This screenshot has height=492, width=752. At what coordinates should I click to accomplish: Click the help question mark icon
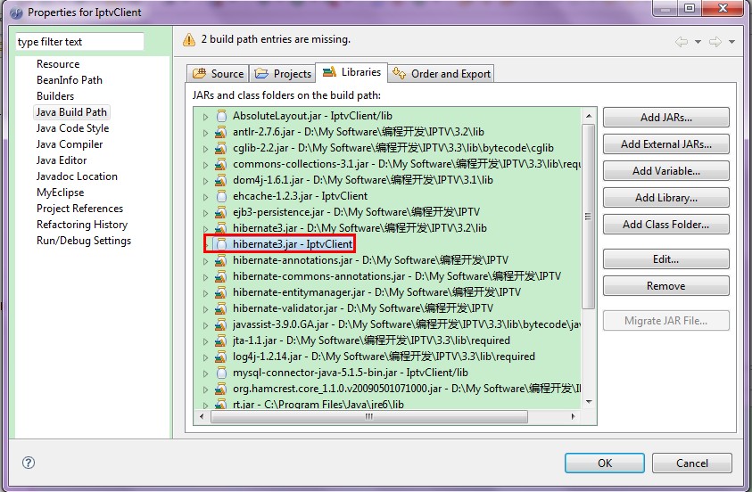pos(29,463)
